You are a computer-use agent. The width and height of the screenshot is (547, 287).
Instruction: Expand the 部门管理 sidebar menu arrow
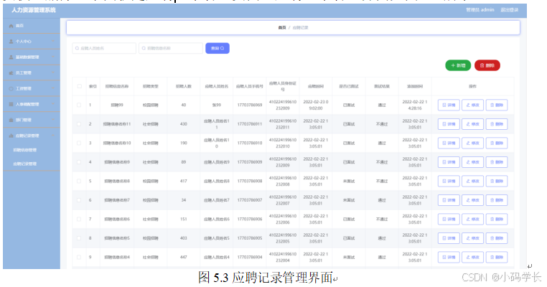(53, 120)
